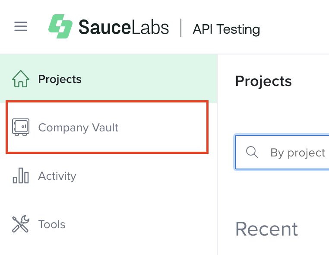This screenshot has width=329, height=255.
Task: Go to Activity in the sidebar
Action: pyautogui.click(x=57, y=176)
